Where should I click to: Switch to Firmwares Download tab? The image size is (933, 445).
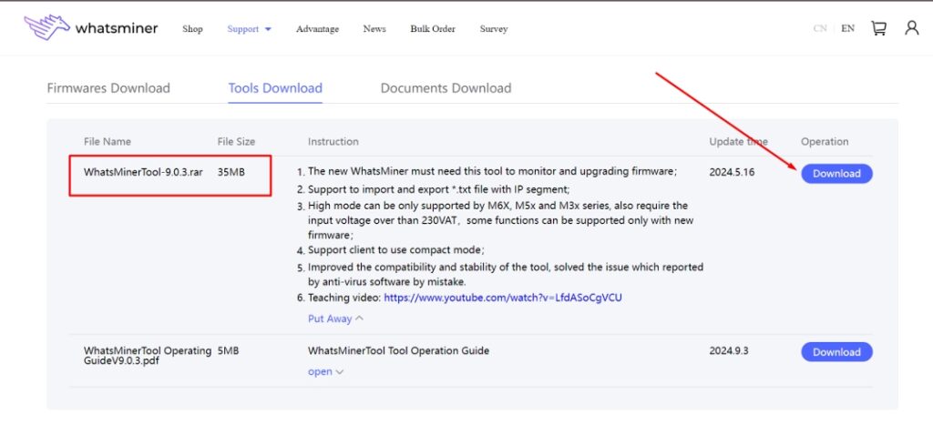click(108, 88)
